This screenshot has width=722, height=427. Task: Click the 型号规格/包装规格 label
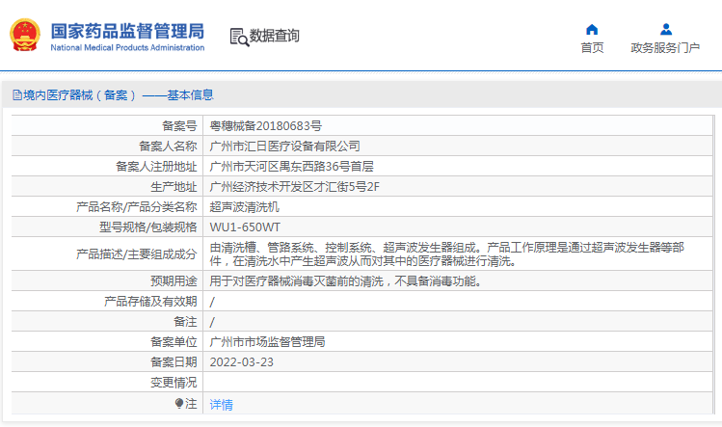(148, 227)
